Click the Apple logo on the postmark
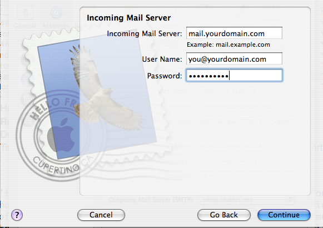The width and height of the screenshot is (323, 228). 61,135
